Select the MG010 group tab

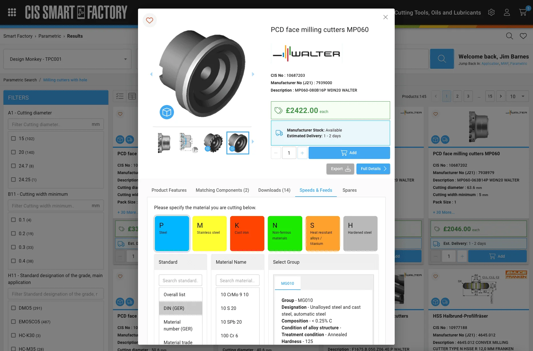[x=287, y=283]
